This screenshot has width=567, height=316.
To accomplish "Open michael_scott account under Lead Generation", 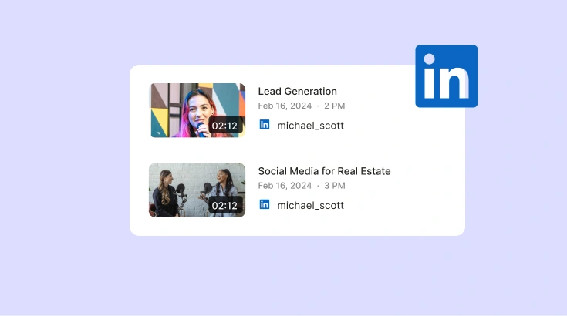I will (x=310, y=126).
